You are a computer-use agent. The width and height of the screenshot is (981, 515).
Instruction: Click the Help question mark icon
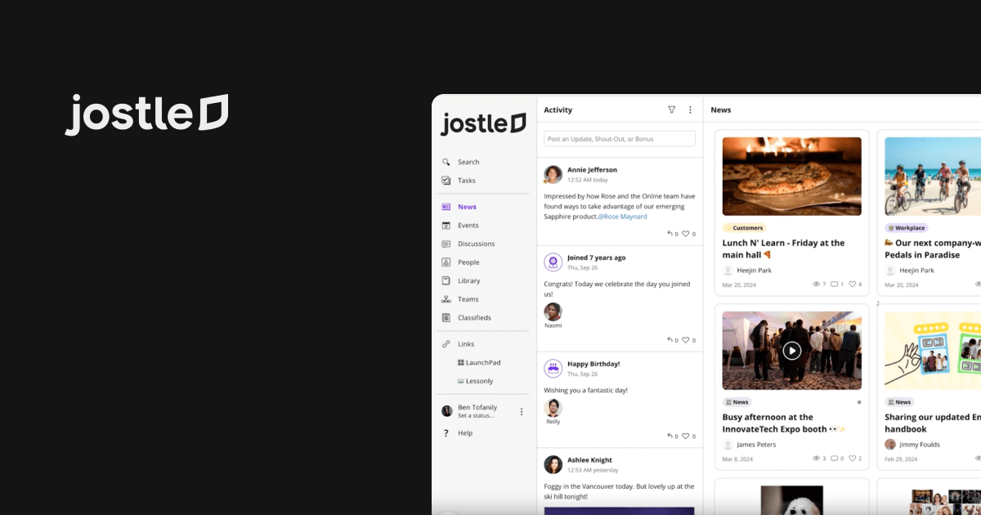tap(446, 433)
